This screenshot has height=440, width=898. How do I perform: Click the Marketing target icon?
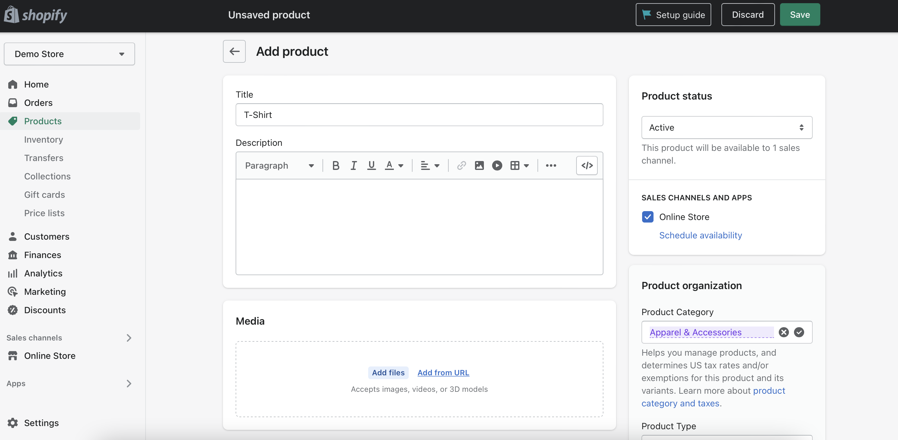point(13,292)
